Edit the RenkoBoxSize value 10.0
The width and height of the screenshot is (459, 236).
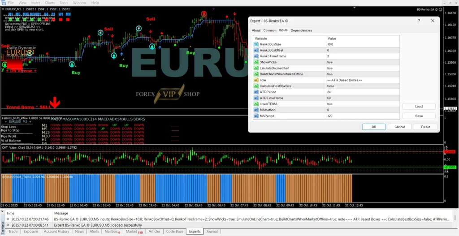[363, 44]
